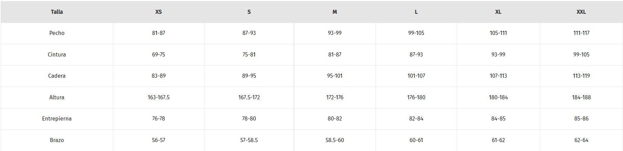Select the XXL size header
The height and width of the screenshot is (151, 623).
(581, 12)
